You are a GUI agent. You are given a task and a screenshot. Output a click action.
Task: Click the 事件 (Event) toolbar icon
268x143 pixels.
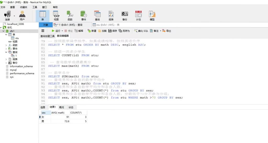pyautogui.click(x=83, y=15)
